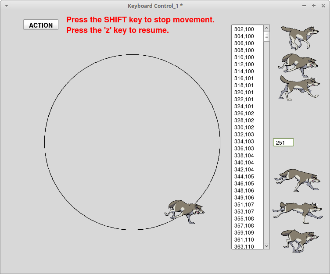Click the bottom wolf frame in right column
The width and height of the screenshot is (330, 274).
point(299,240)
